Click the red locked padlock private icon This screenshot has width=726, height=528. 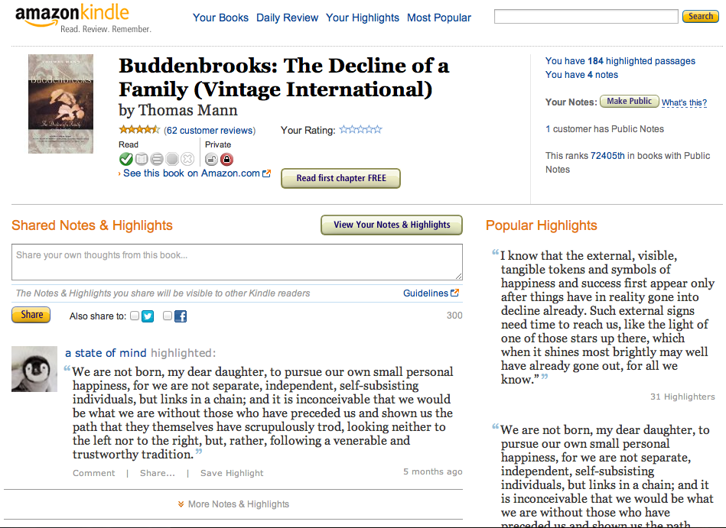pos(226,159)
